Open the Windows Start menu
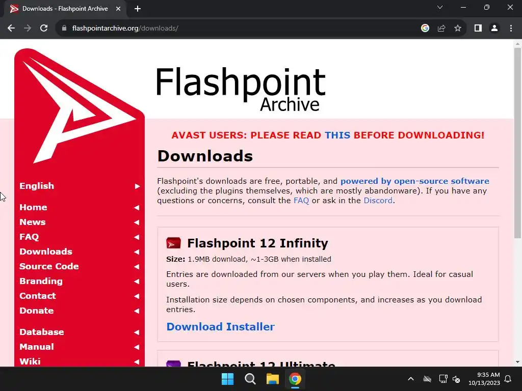 (x=228, y=379)
